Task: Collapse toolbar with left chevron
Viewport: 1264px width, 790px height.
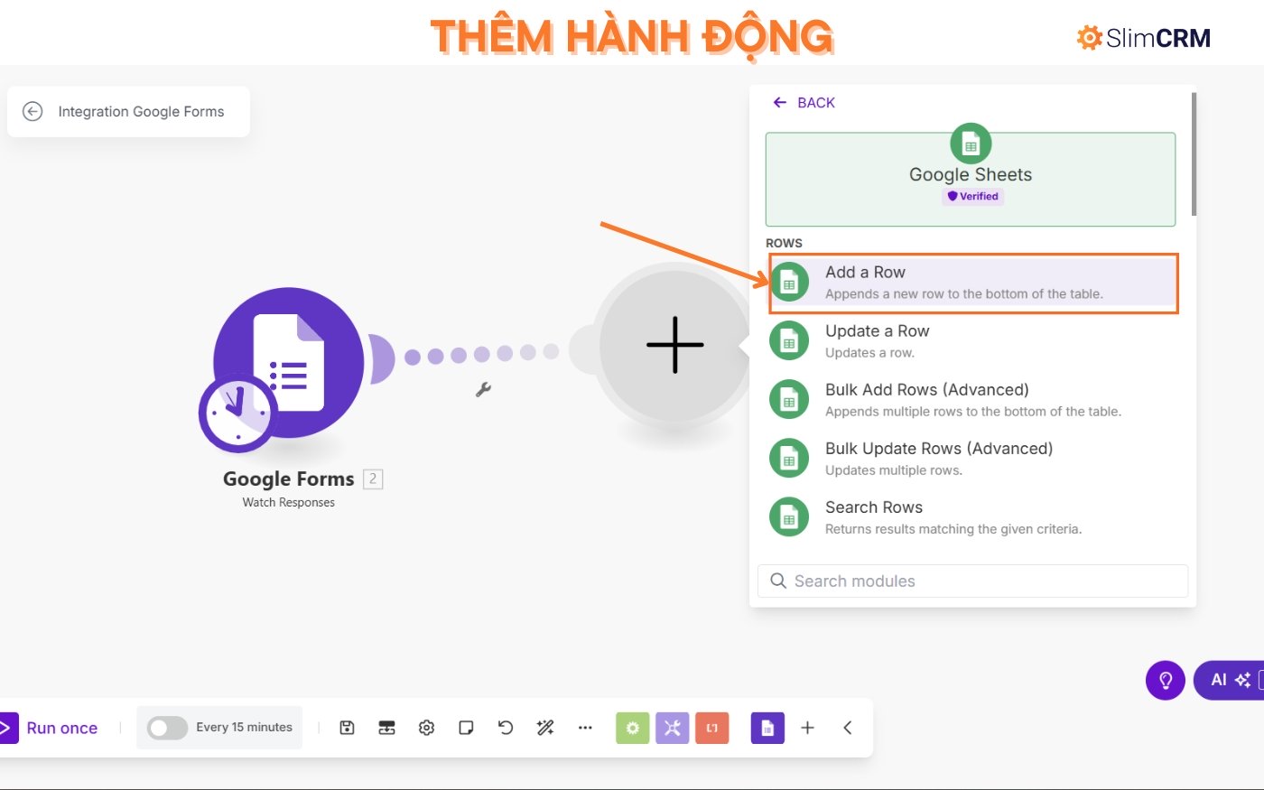Action: point(847,728)
